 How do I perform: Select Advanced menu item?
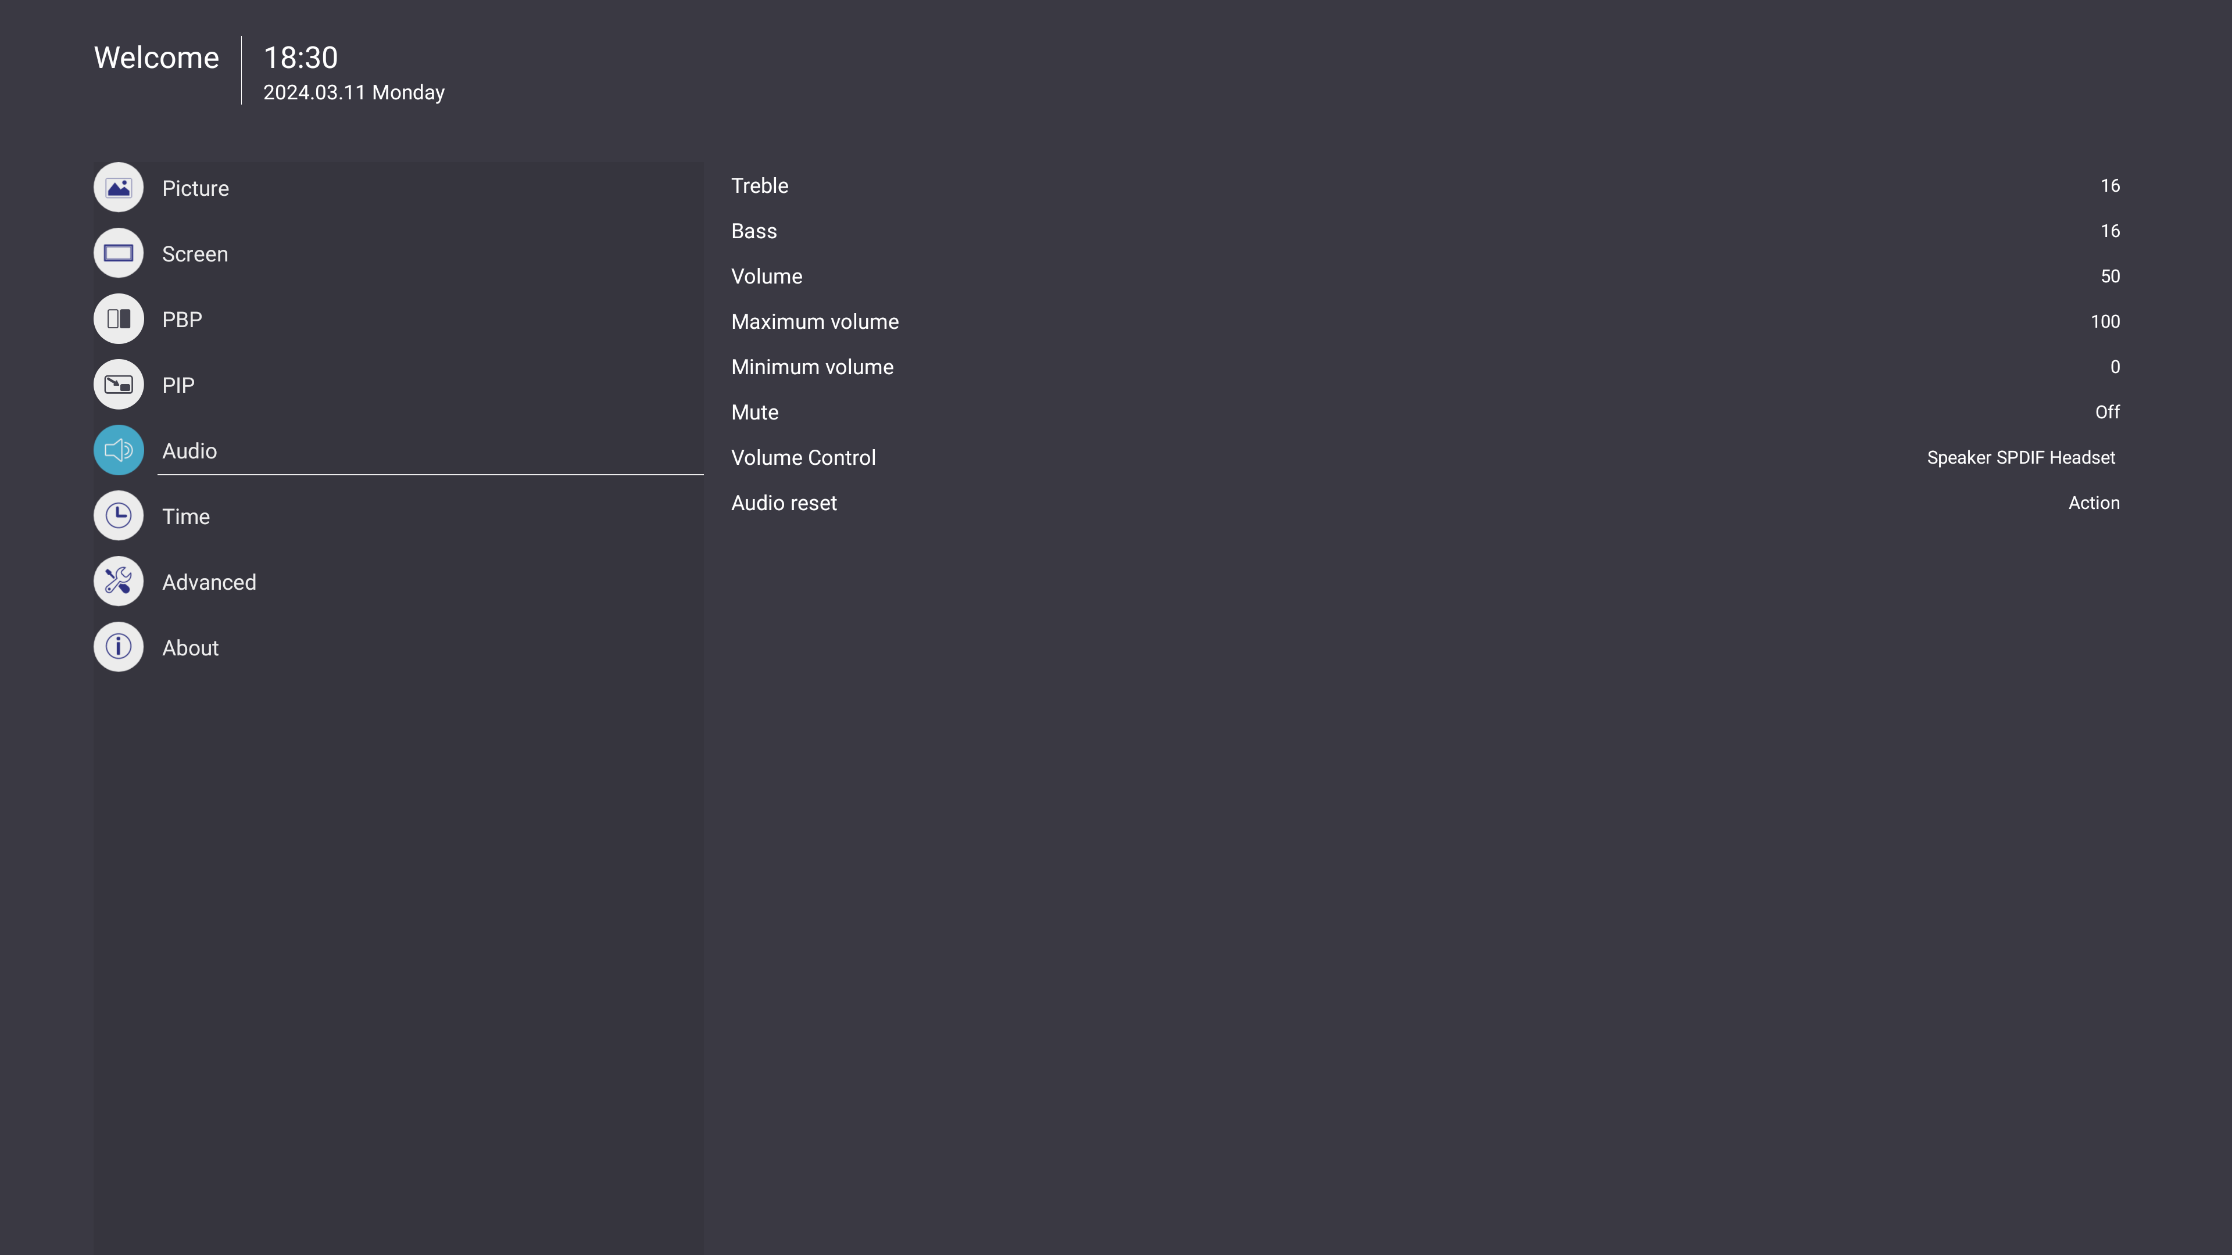210,582
